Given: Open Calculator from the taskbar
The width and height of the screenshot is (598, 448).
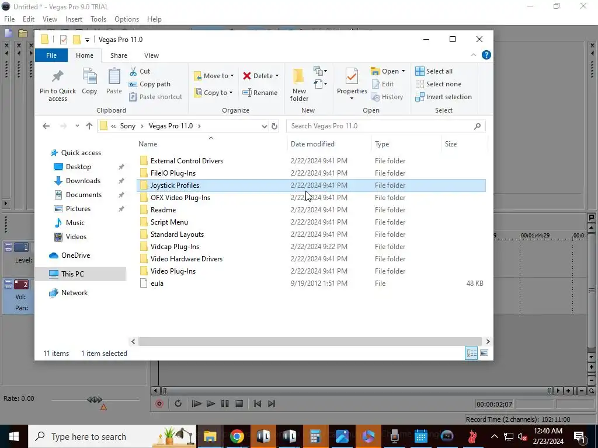Looking at the screenshot, I should (315, 436).
